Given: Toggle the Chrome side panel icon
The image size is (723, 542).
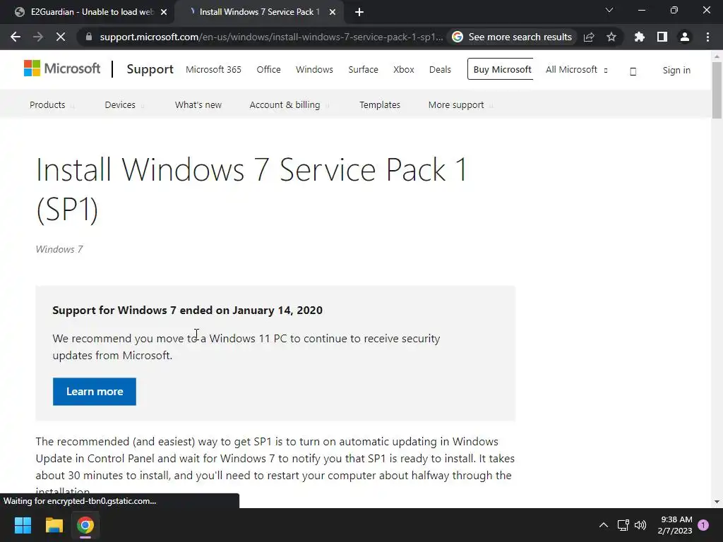Looking at the screenshot, I should pyautogui.click(x=662, y=37).
